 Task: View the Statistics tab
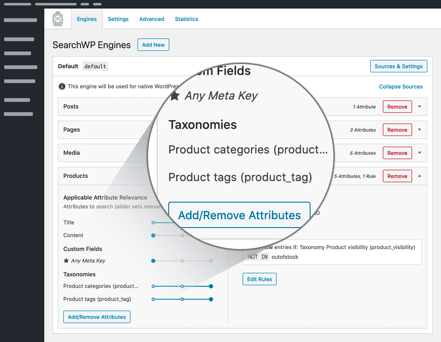tap(187, 19)
